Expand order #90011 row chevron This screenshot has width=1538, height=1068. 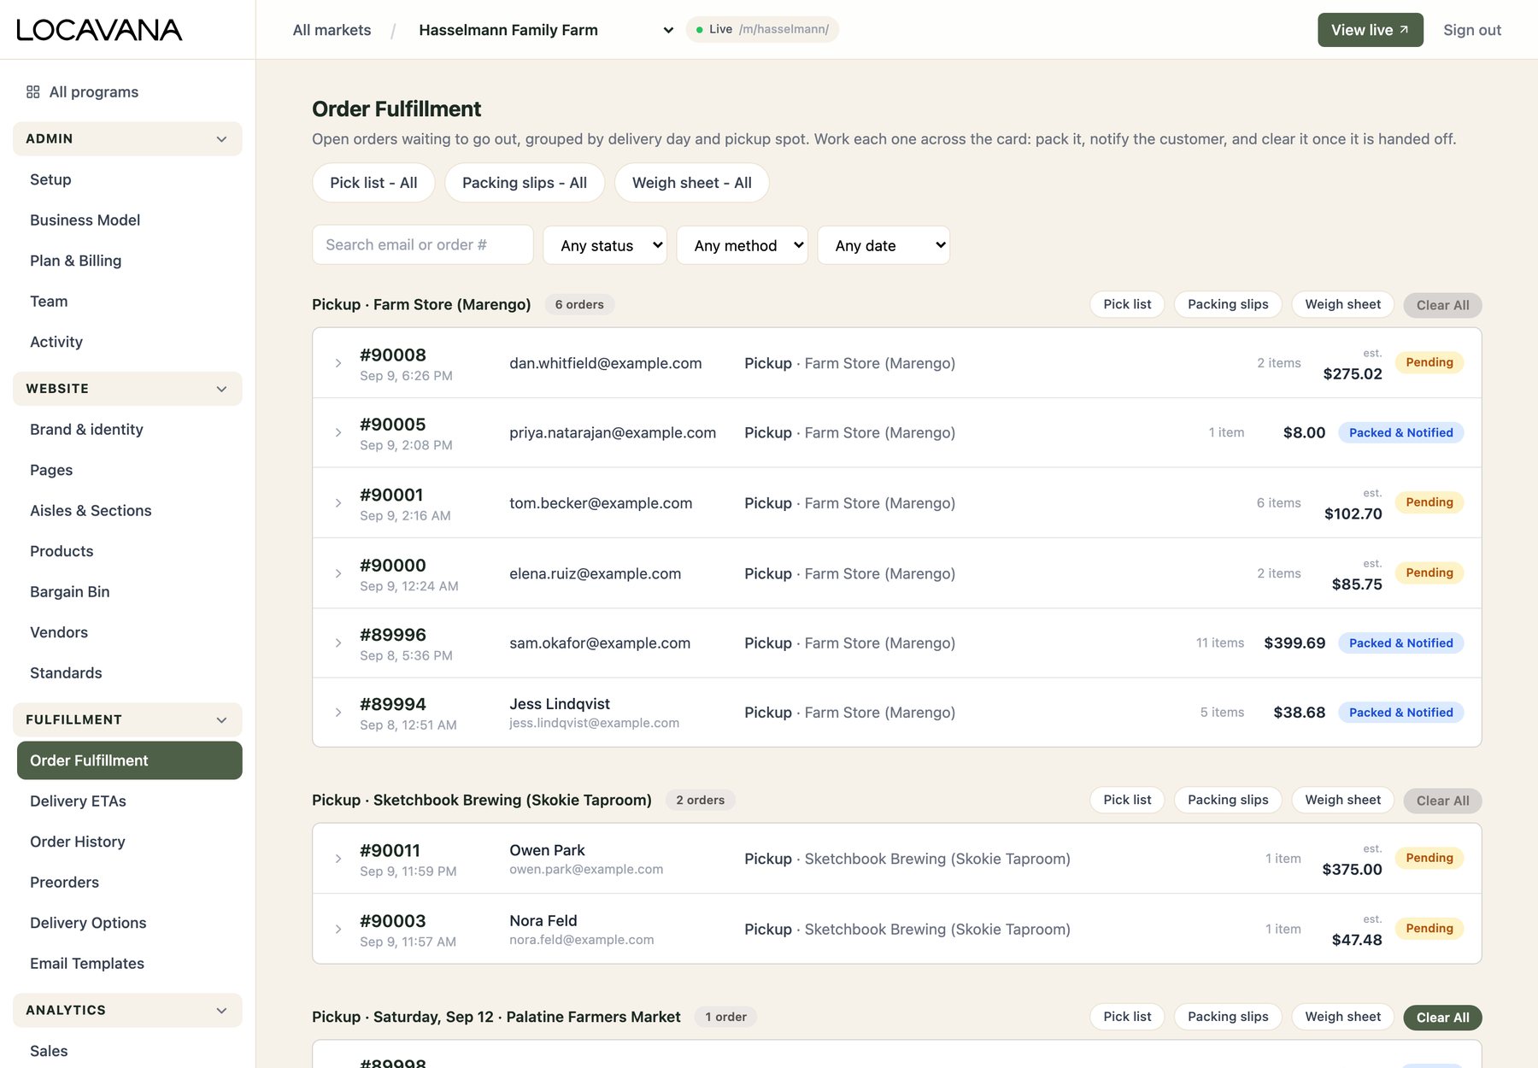(x=338, y=859)
